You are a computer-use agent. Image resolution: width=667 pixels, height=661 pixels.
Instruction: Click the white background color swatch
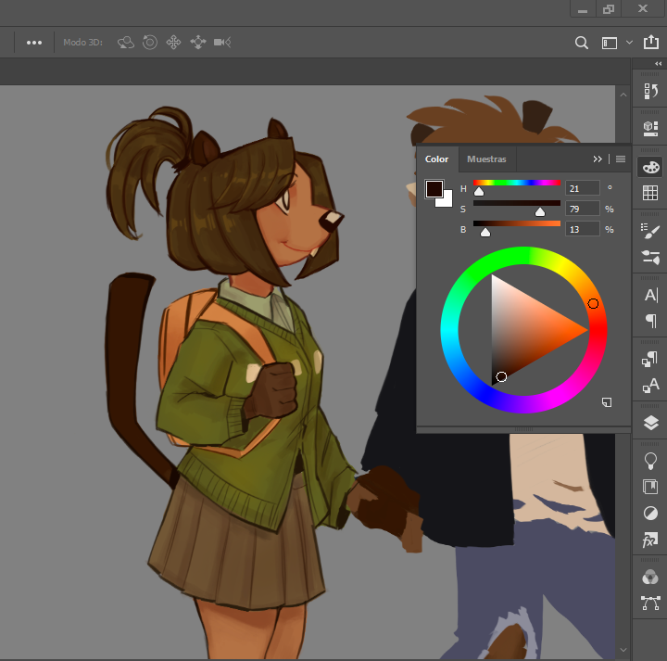click(x=447, y=201)
